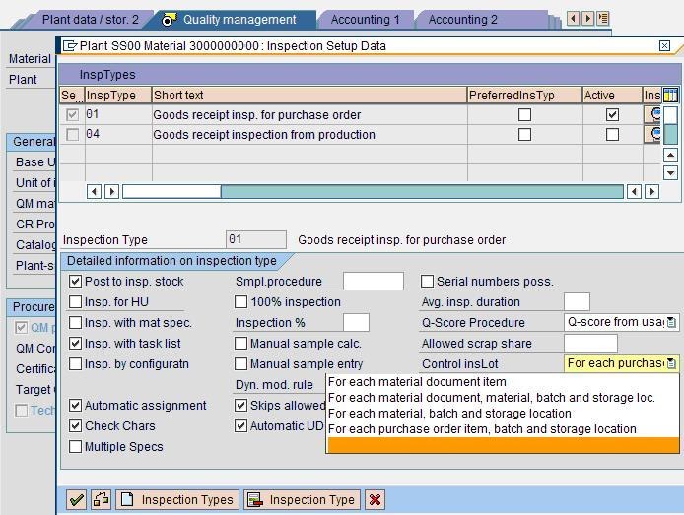
Task: Toggle Active checkbox for inspection type 01
Action: [x=612, y=114]
